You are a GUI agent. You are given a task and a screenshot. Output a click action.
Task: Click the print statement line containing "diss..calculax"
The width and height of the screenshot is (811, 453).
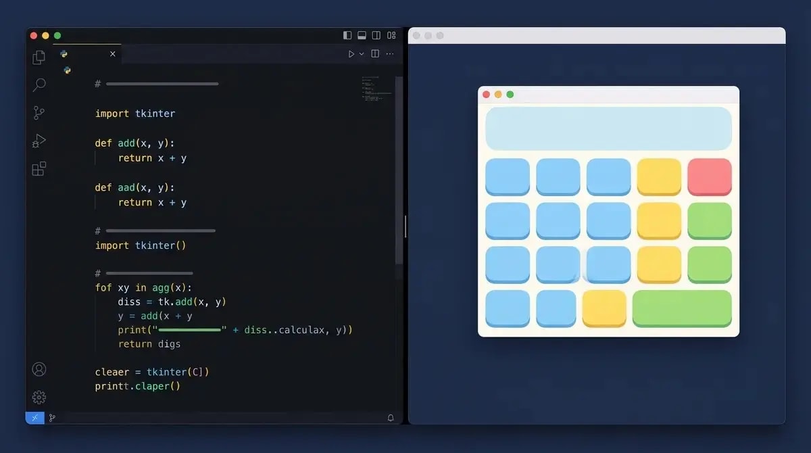tap(235, 330)
